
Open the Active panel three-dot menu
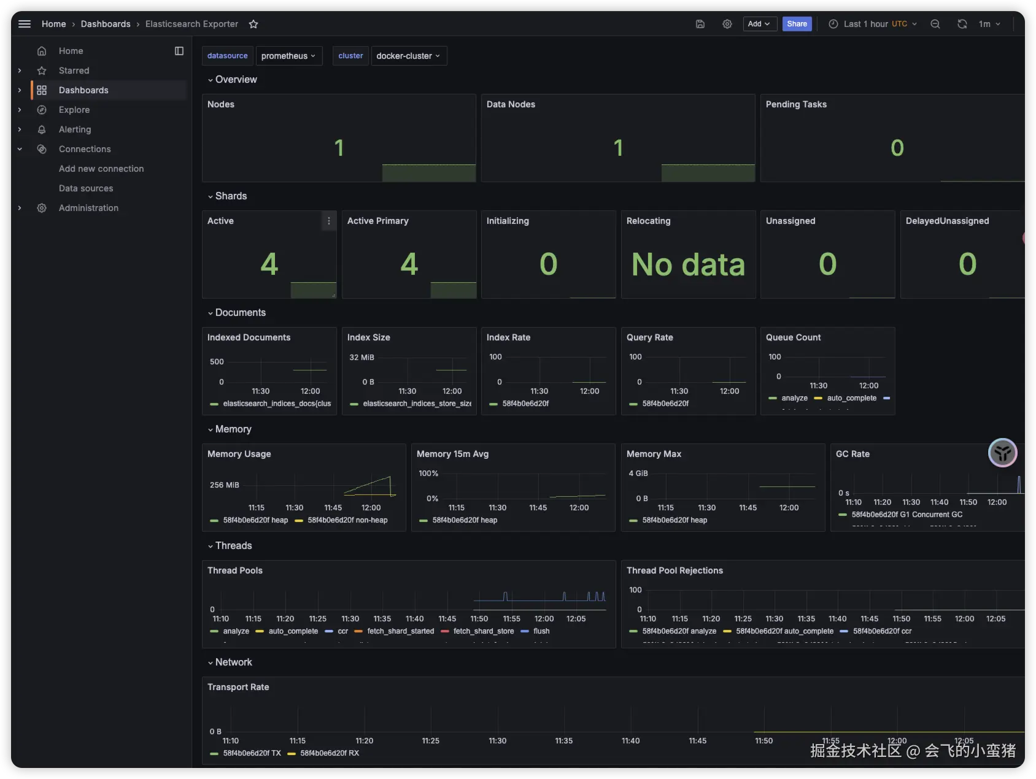coord(329,221)
